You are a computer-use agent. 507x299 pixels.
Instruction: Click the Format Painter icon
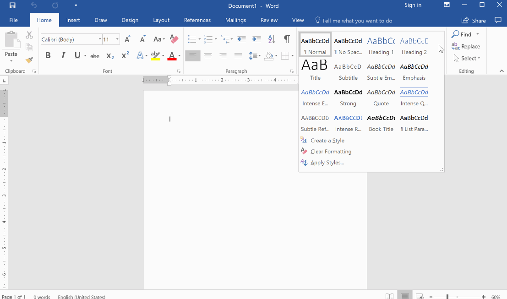click(28, 60)
